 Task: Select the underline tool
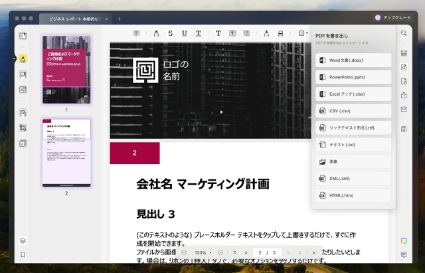tap(185, 33)
